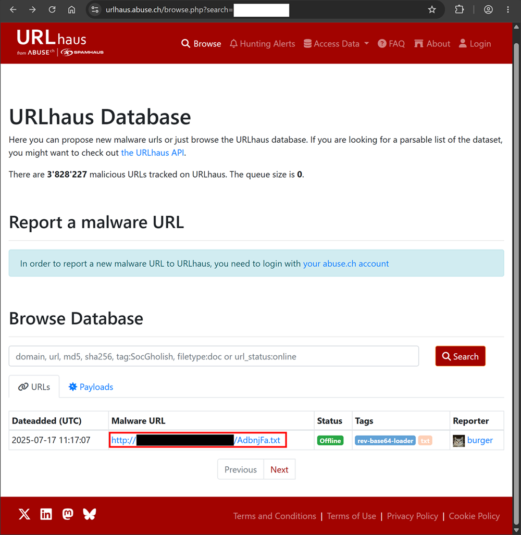Open Bluesky butterfly footer icon
This screenshot has height=535, width=521.
[90, 514]
